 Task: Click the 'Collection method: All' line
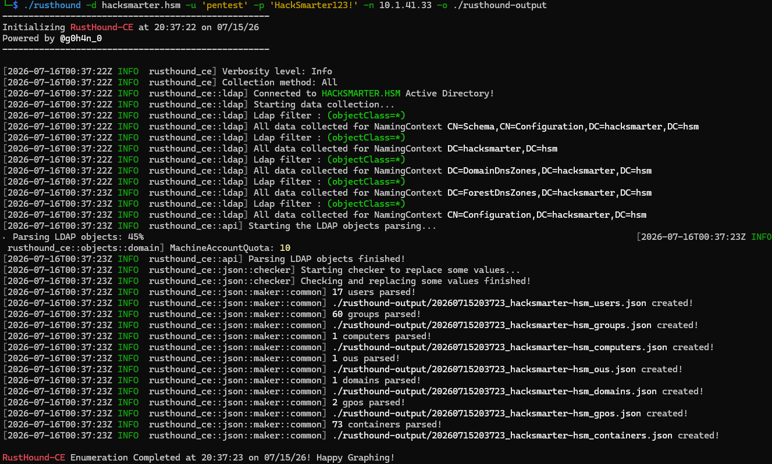click(279, 82)
